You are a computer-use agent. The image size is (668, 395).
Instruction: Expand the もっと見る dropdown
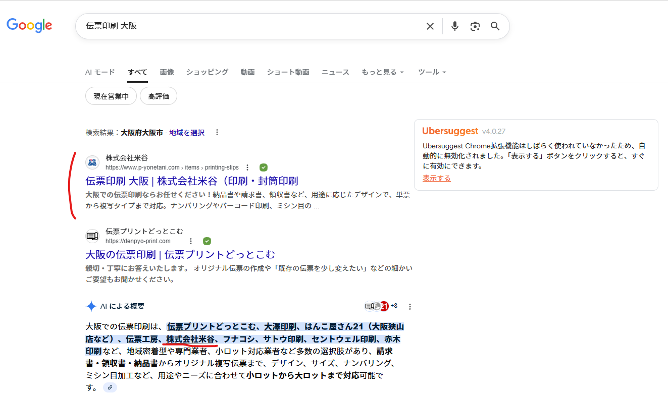[x=382, y=72]
